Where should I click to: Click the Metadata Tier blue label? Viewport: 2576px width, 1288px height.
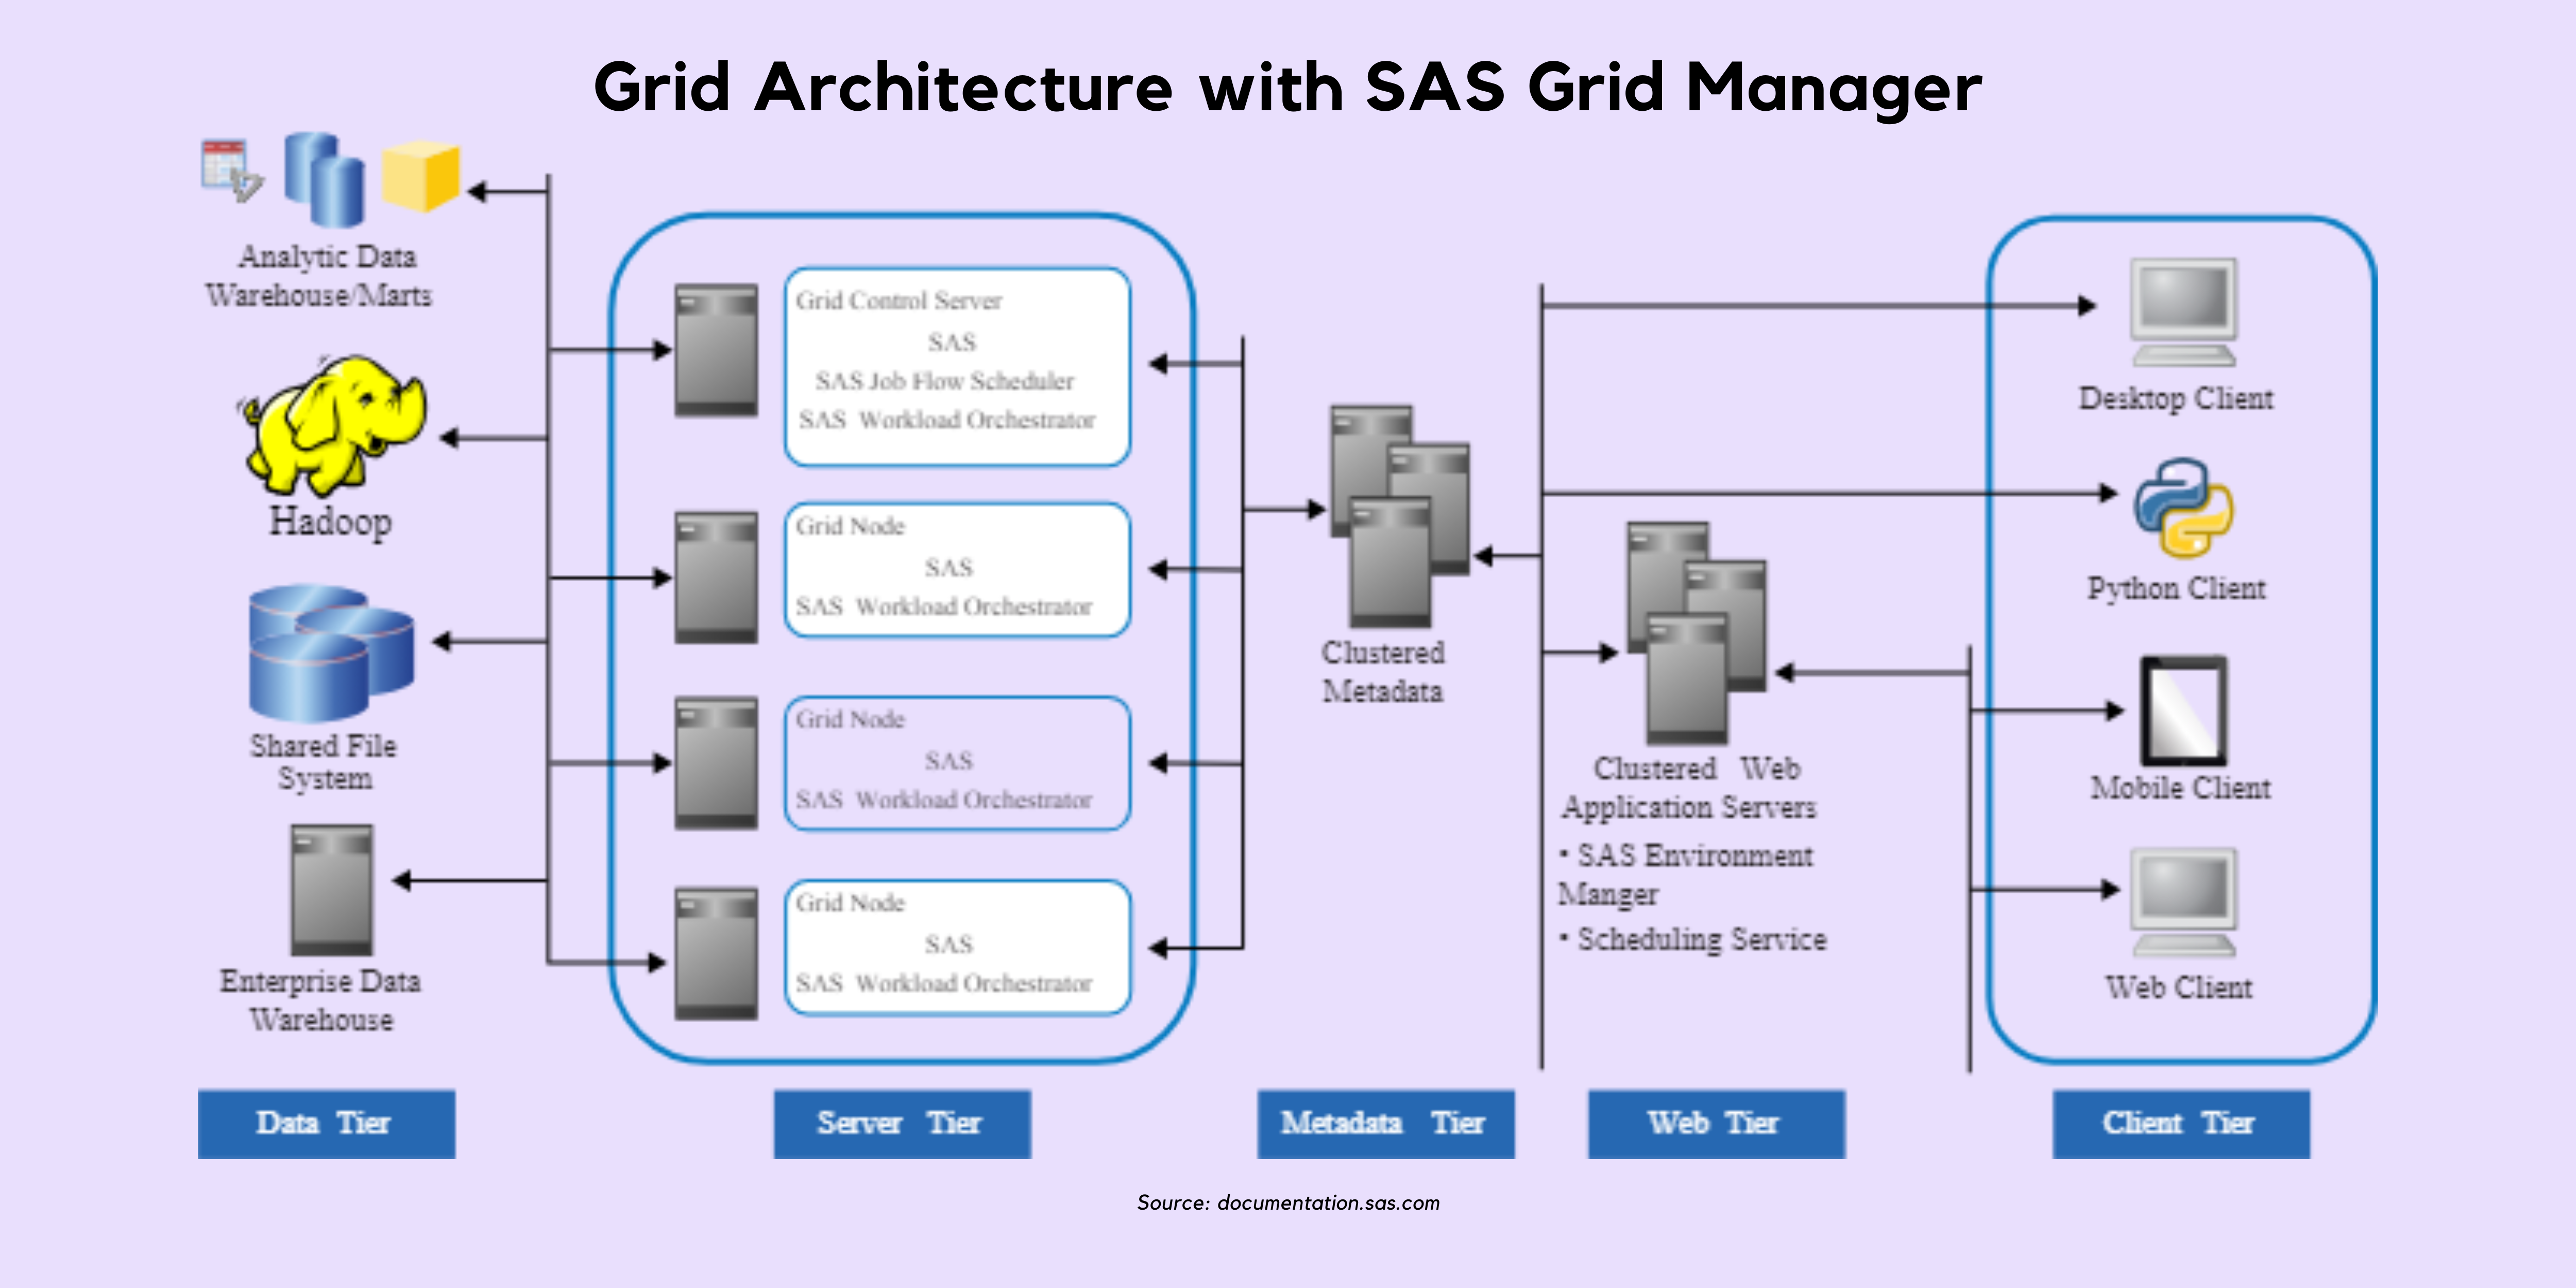pos(1385,1124)
